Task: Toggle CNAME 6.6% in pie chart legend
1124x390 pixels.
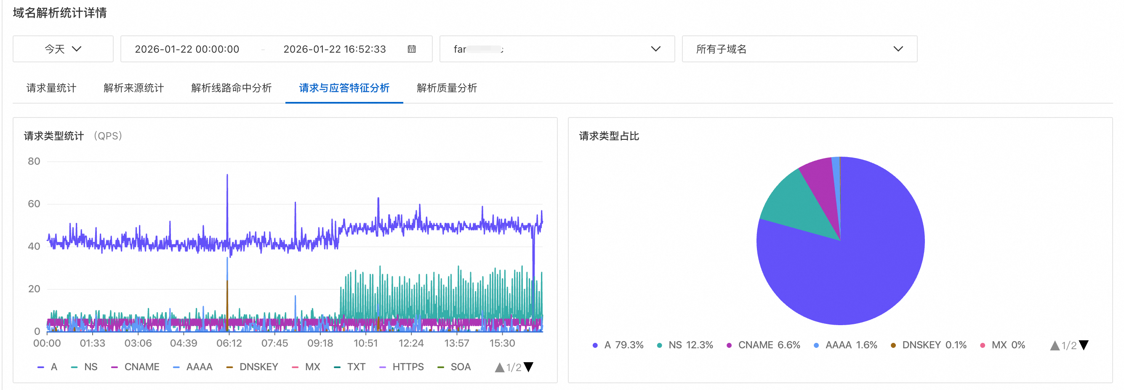Action: click(764, 345)
